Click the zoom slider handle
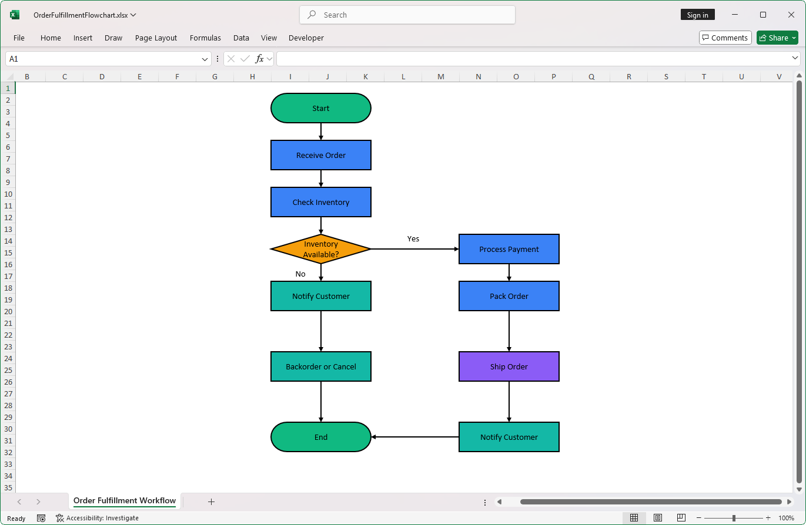The height and width of the screenshot is (525, 806). click(734, 518)
